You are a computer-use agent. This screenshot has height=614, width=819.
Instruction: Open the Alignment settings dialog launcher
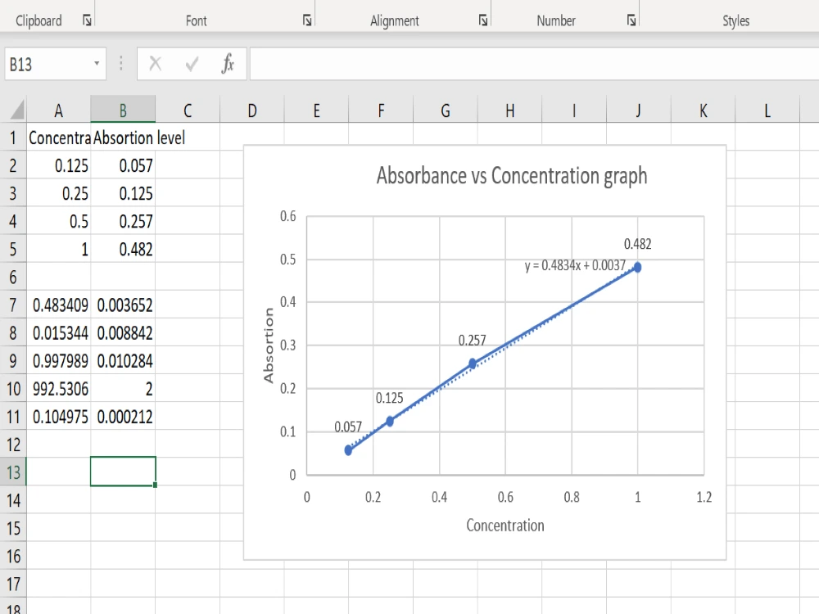point(483,20)
